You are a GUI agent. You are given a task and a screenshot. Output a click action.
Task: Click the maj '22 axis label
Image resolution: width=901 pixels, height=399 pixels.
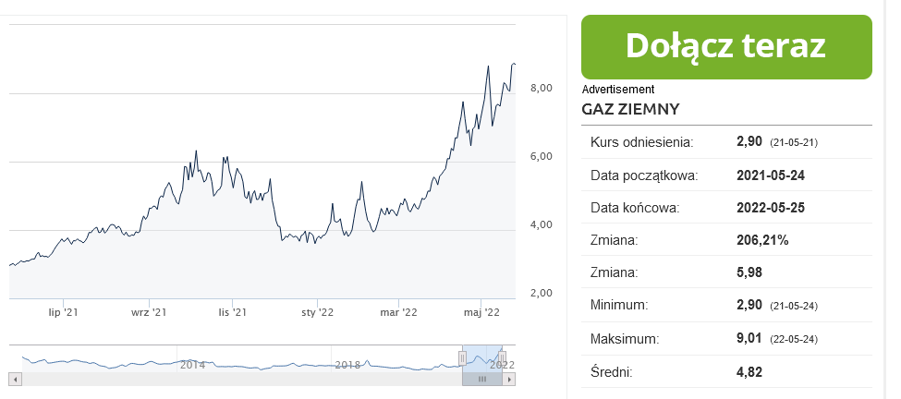point(481,313)
